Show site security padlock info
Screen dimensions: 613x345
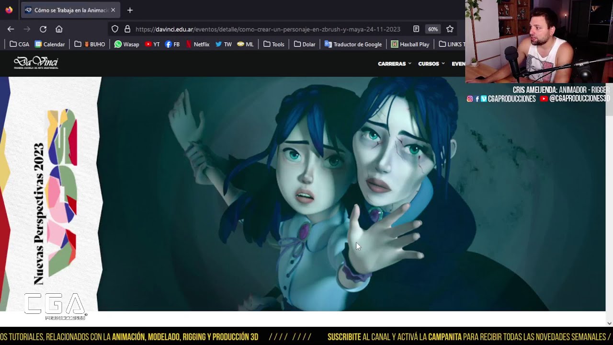point(127,29)
